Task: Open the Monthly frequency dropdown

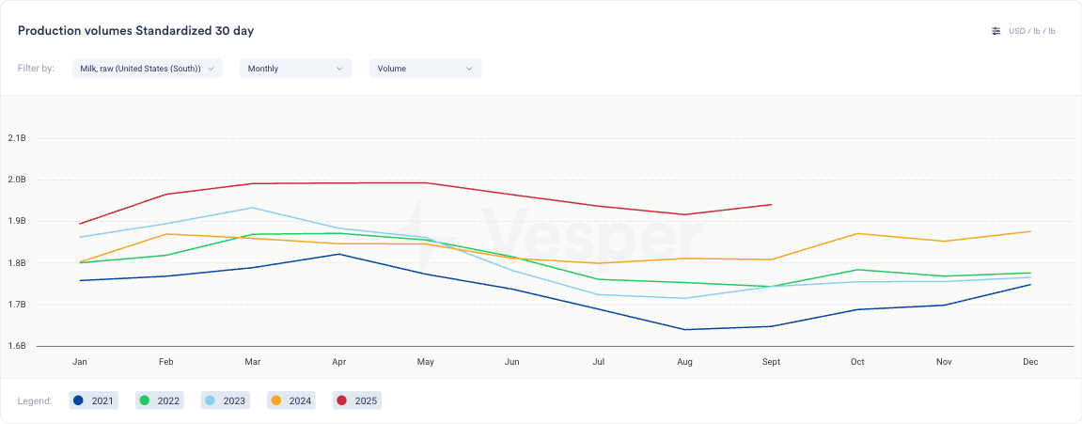Action: (x=295, y=69)
